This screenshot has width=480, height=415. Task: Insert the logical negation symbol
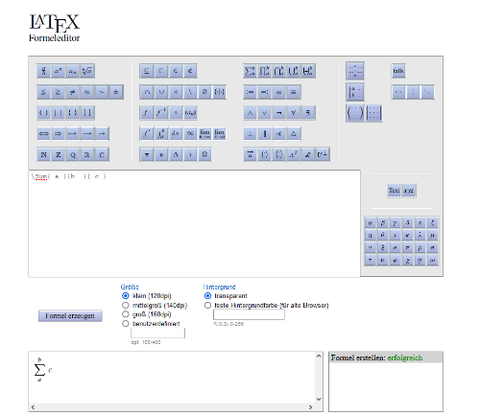[279, 113]
